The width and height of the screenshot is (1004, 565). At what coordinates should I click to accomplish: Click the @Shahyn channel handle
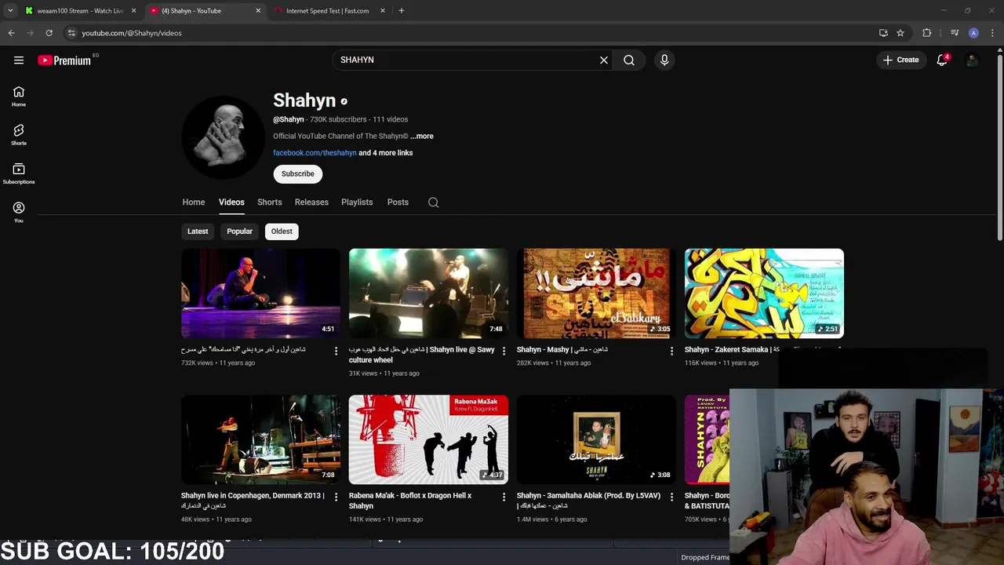point(288,119)
